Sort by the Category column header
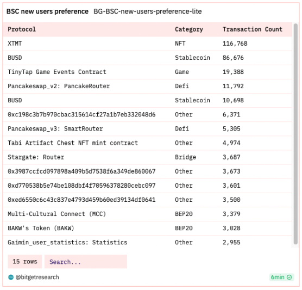This screenshot has width=302, height=290. [189, 29]
